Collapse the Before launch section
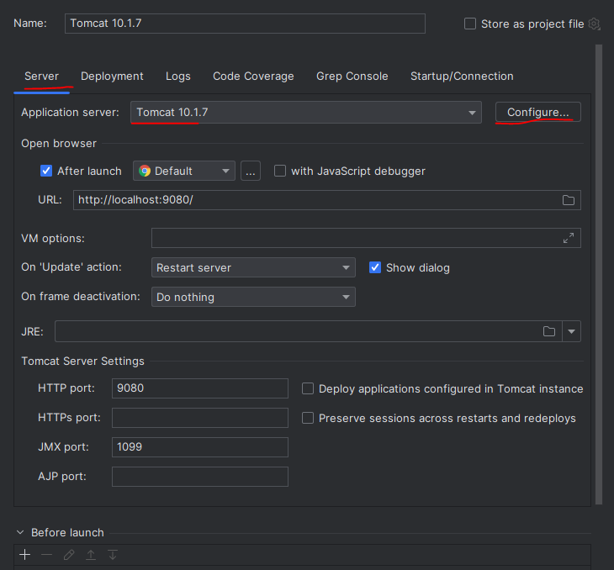The image size is (614, 570). coord(20,532)
